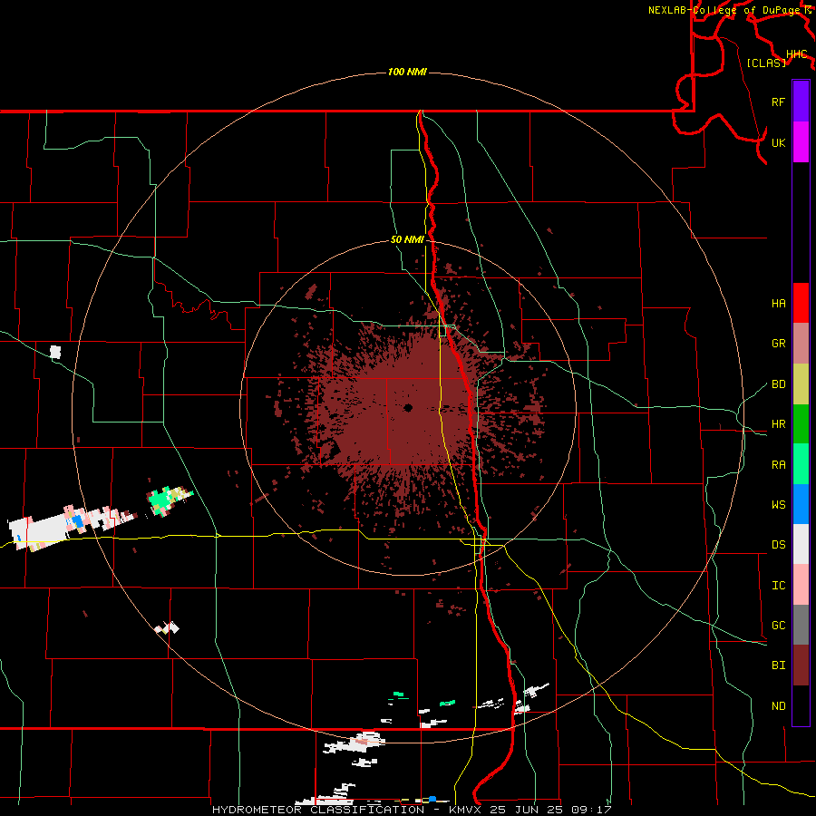The image size is (816, 816).
Task: Click the HA legend label
Action: tap(778, 304)
